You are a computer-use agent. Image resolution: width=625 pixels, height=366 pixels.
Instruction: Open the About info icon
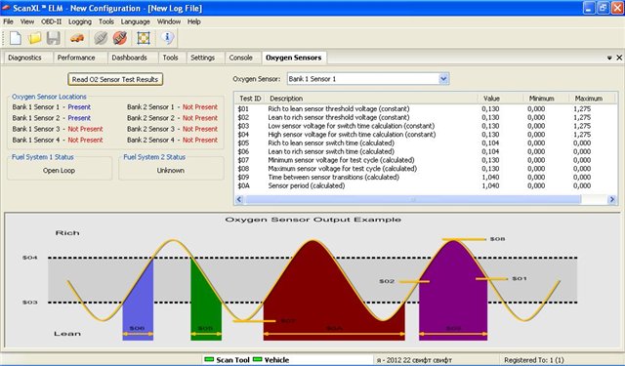pyautogui.click(x=167, y=38)
